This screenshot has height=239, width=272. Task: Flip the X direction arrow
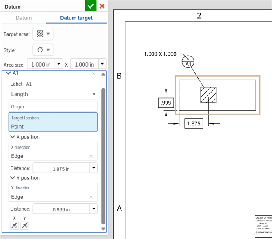pyautogui.click(x=15, y=225)
